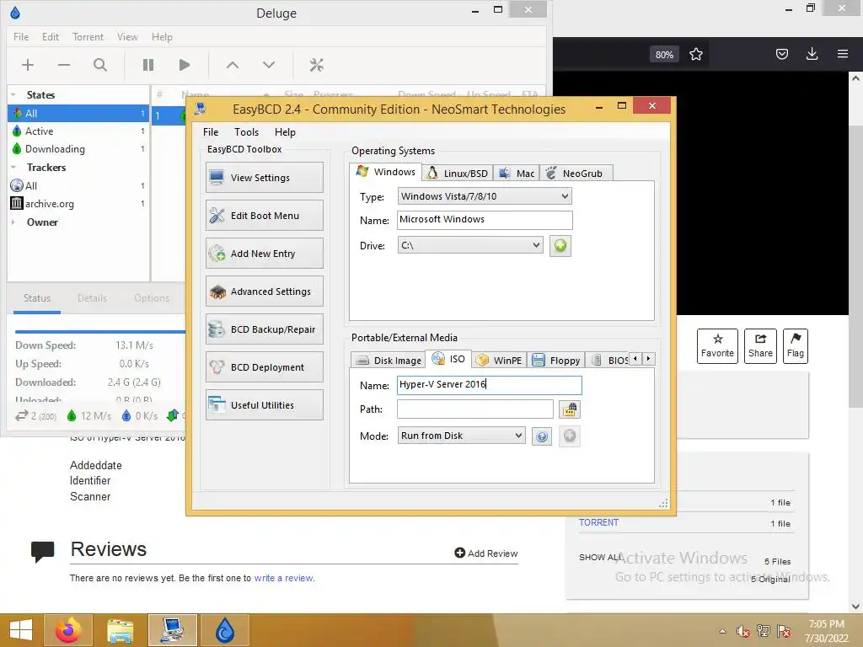Collapse Trackers section in Deluge sidebar
863x647 pixels.
[x=13, y=168]
